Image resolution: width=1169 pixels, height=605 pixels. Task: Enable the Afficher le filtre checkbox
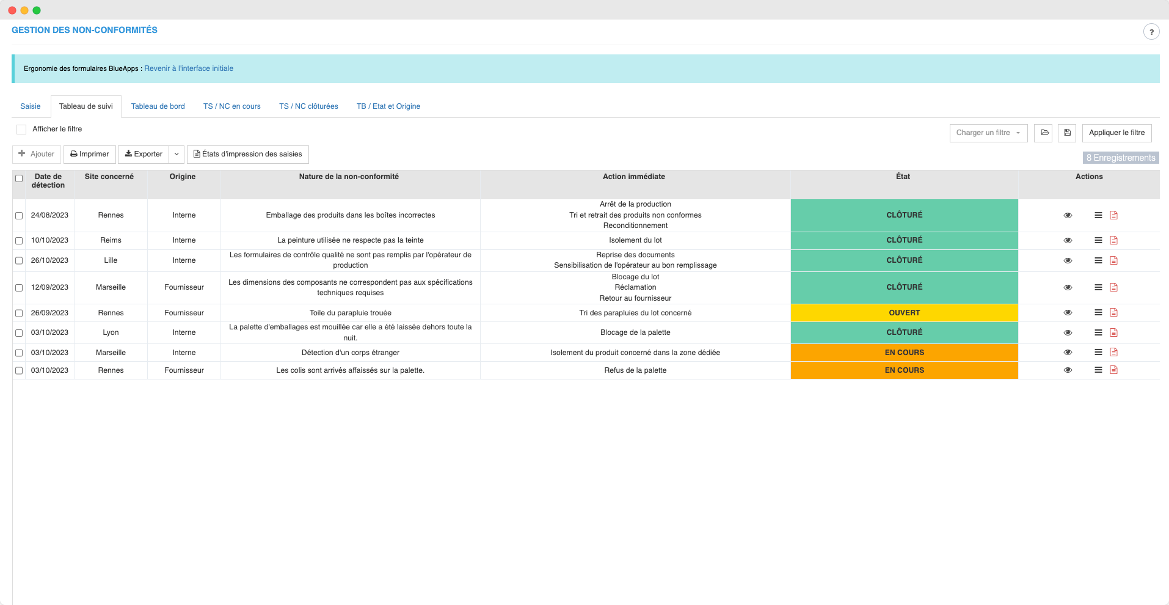click(21, 129)
